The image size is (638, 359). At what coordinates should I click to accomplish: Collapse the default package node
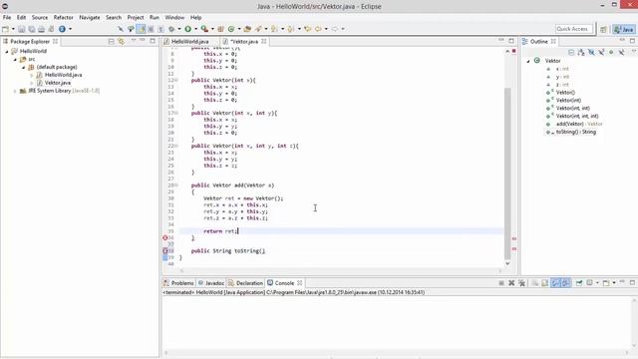click(x=24, y=67)
